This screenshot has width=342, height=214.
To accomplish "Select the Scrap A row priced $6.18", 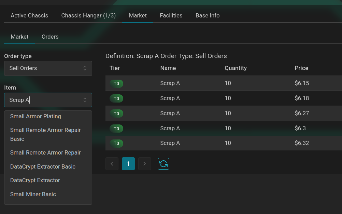I will click(x=224, y=98).
